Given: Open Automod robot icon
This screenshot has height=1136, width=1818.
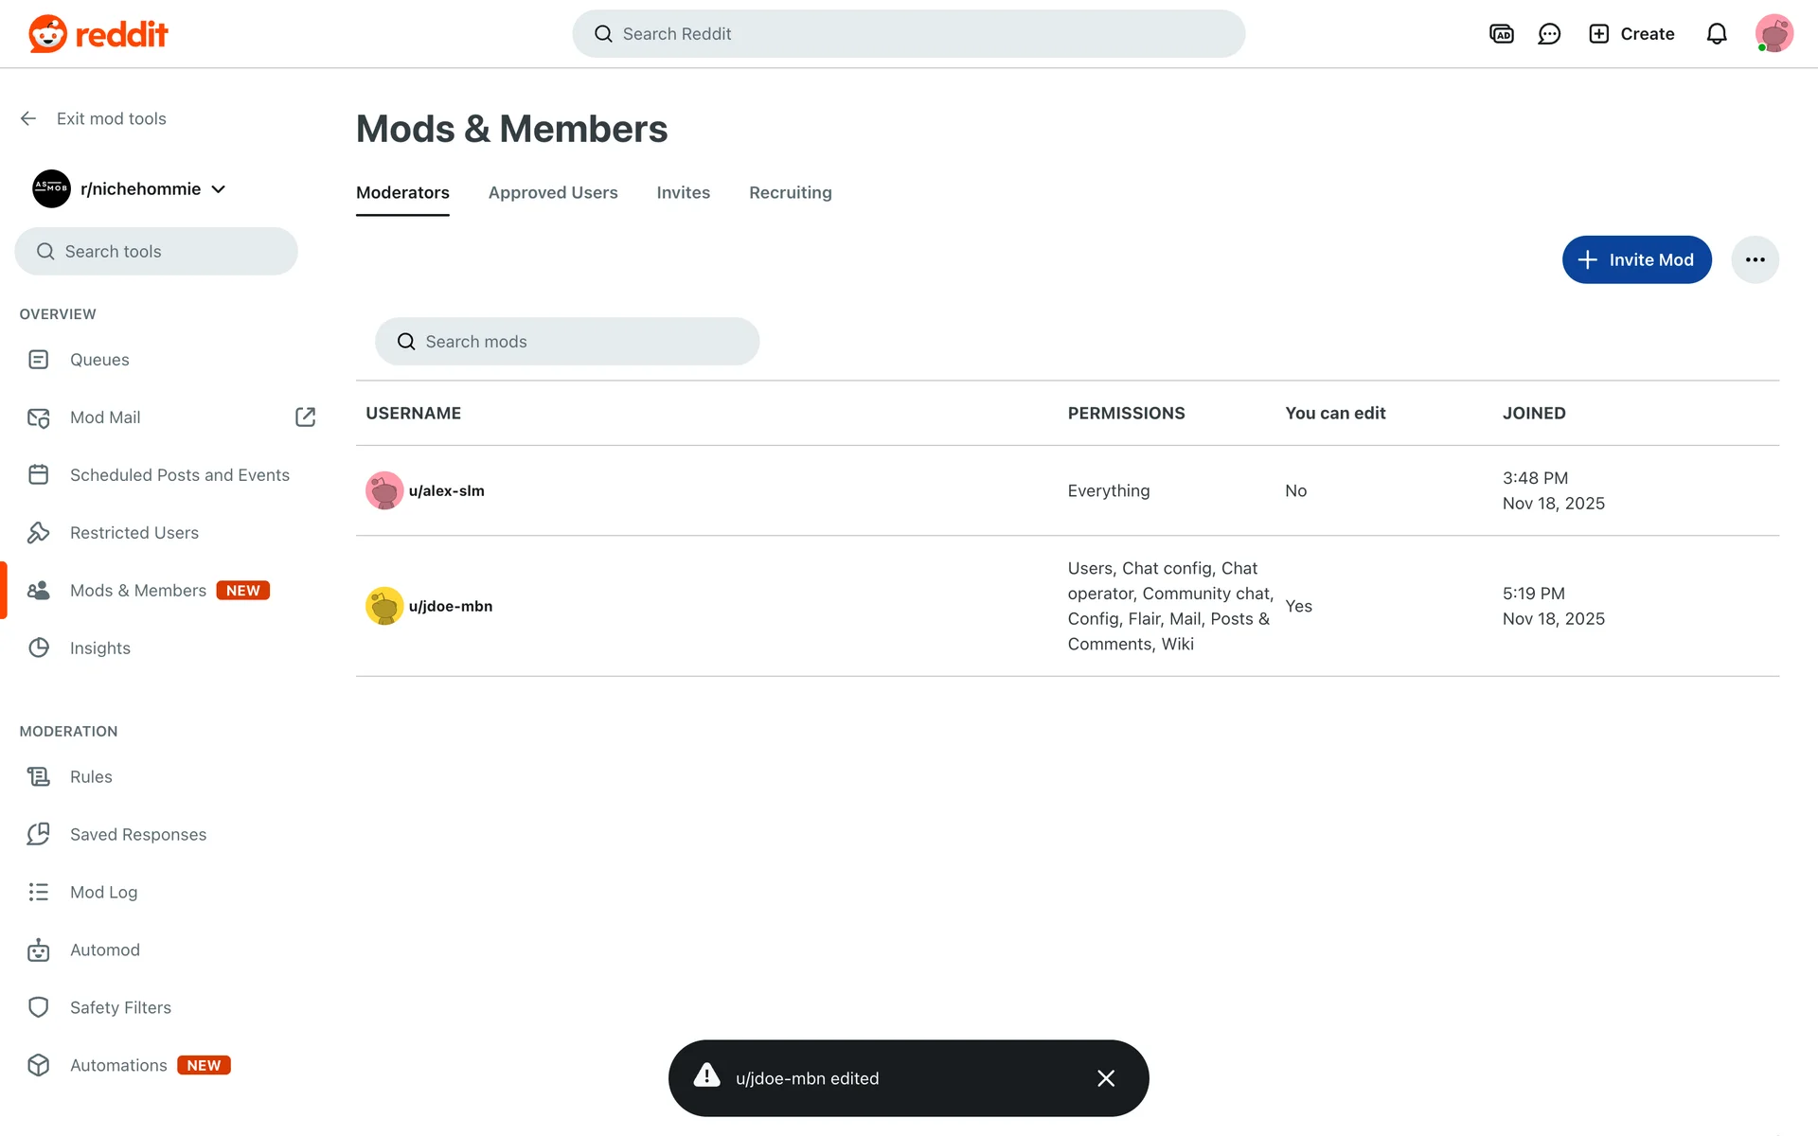Looking at the screenshot, I should point(39,950).
